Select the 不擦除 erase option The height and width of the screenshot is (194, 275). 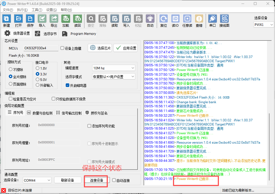(10, 69)
